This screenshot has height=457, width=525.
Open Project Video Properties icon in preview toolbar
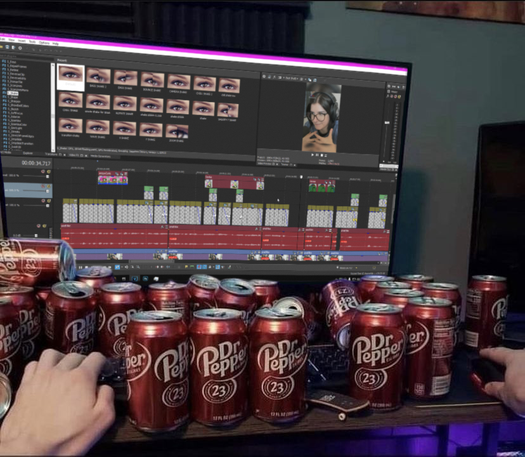264,78
